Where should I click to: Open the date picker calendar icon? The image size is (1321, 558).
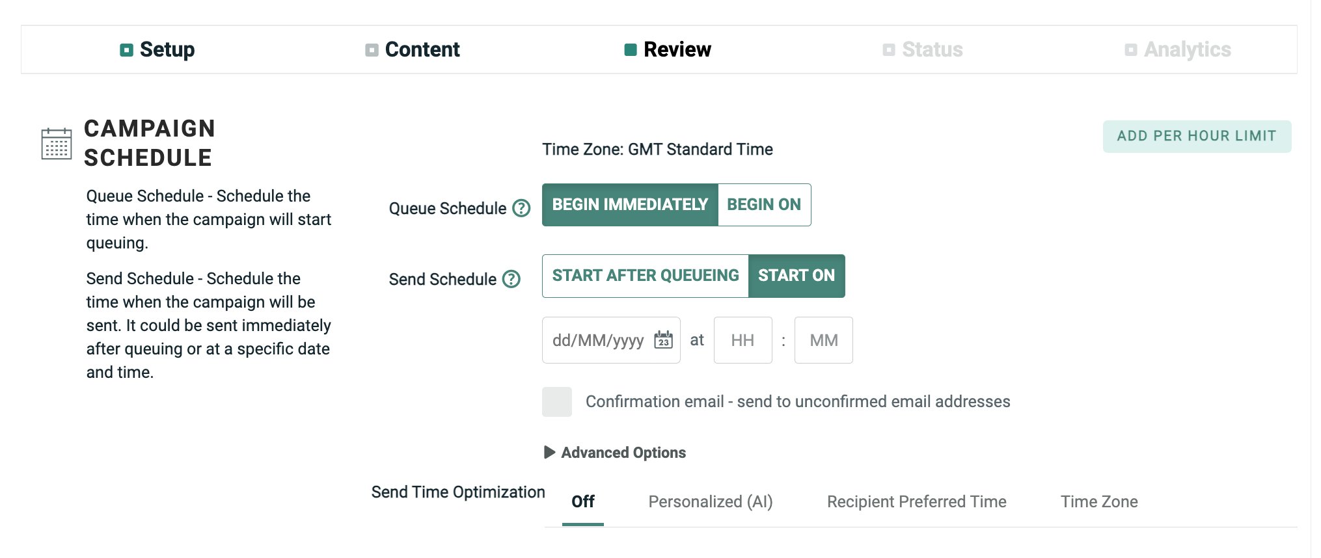(663, 340)
